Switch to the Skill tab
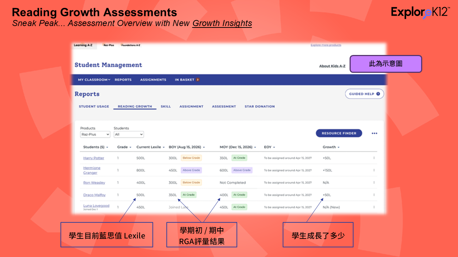 coord(166,106)
